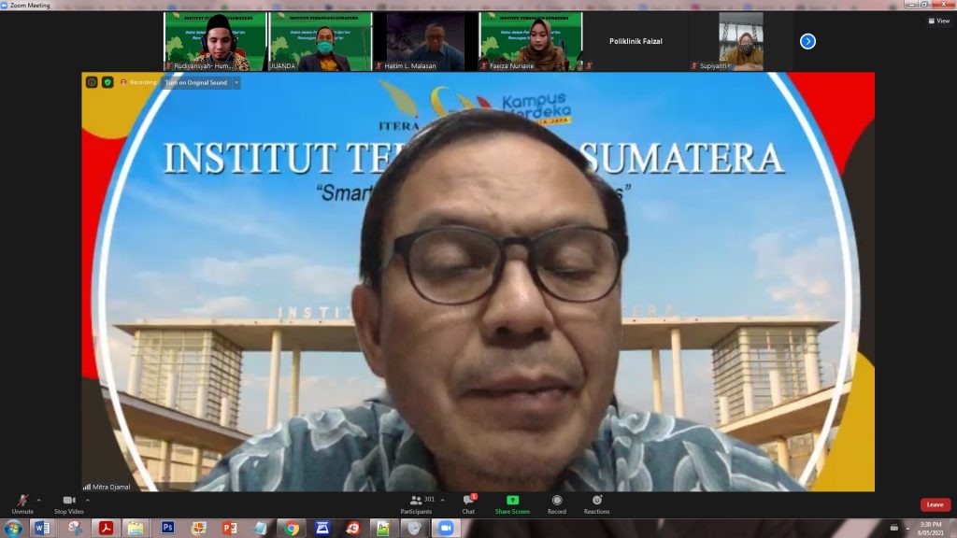Screen dimensions: 957x538
Task: Open the Participants panel
Action: pyautogui.click(x=416, y=503)
